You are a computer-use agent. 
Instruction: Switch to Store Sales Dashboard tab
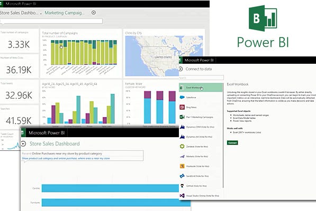19,13
